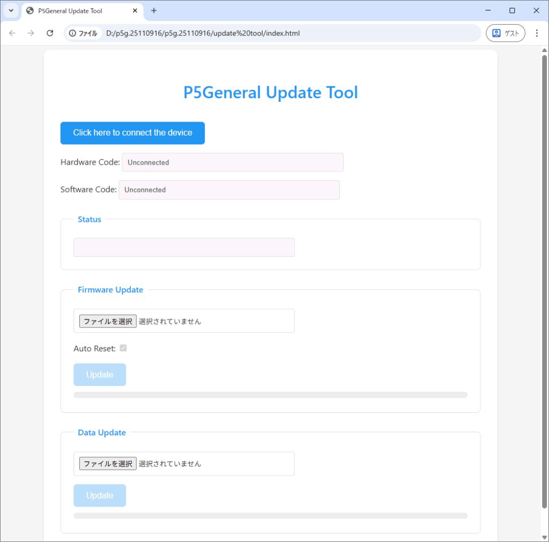Expand the tab search dropdown arrow

coord(11,11)
